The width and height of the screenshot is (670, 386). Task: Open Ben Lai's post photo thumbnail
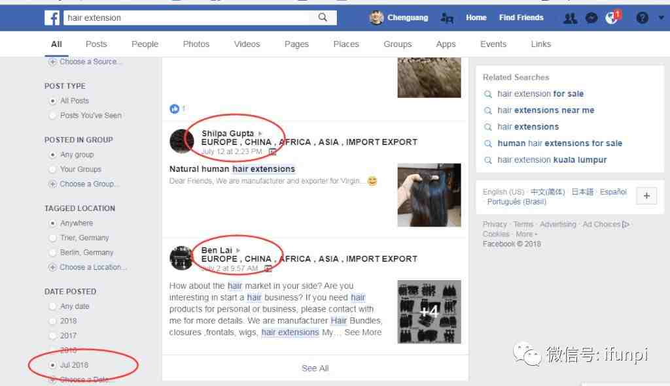[x=429, y=312]
